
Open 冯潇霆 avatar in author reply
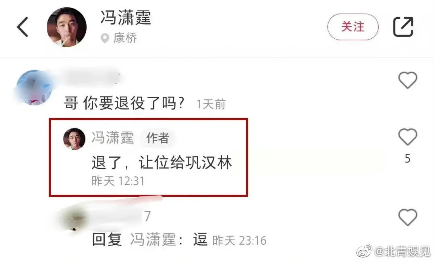(x=75, y=139)
